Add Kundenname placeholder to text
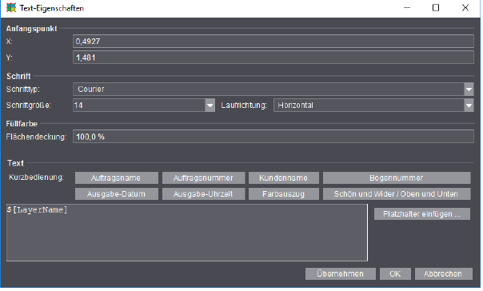The image size is (483, 291). (x=284, y=178)
